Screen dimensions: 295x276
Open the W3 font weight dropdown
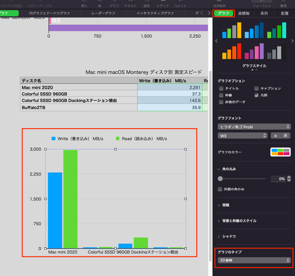tap(243, 136)
